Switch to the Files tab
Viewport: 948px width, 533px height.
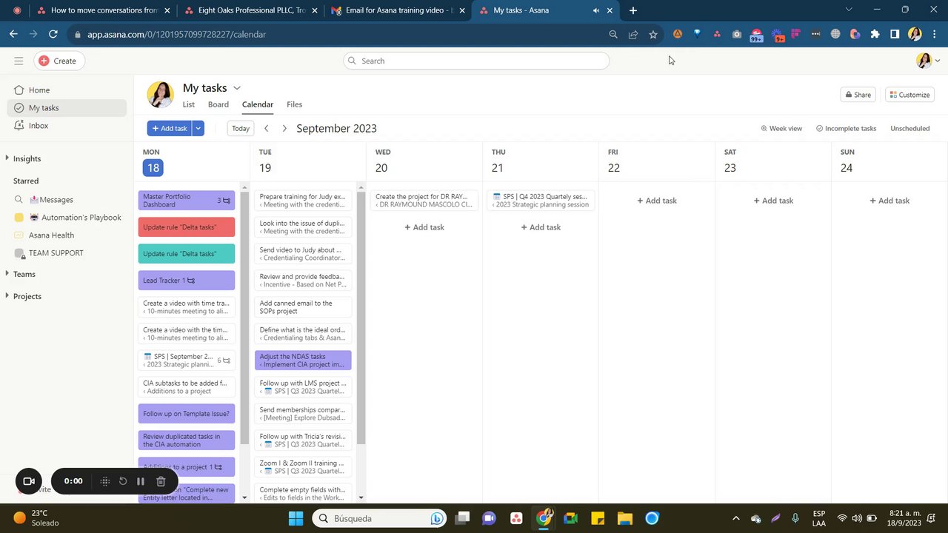294,104
